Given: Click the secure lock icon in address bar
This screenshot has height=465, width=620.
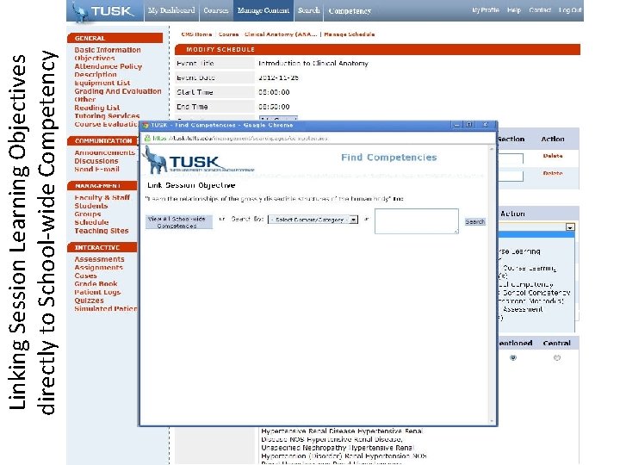Looking at the screenshot, I should [147, 138].
